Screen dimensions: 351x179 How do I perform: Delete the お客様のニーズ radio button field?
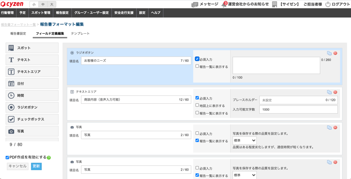click(x=335, y=53)
